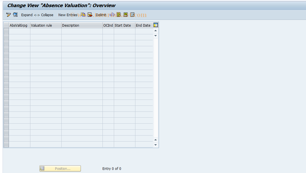Click first row Description cell

click(82, 31)
